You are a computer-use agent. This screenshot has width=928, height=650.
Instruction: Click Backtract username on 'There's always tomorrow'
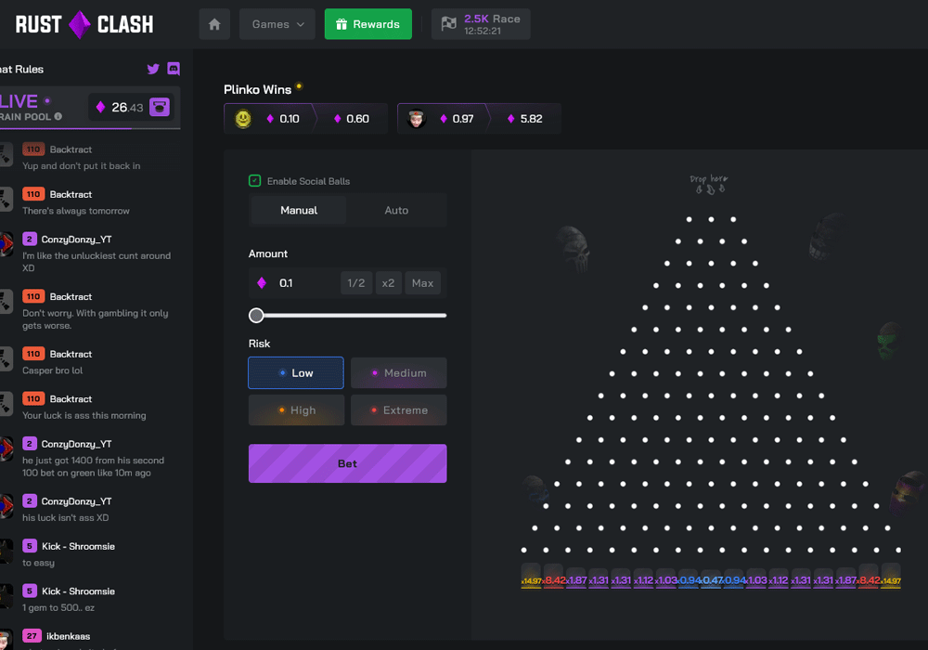point(71,194)
